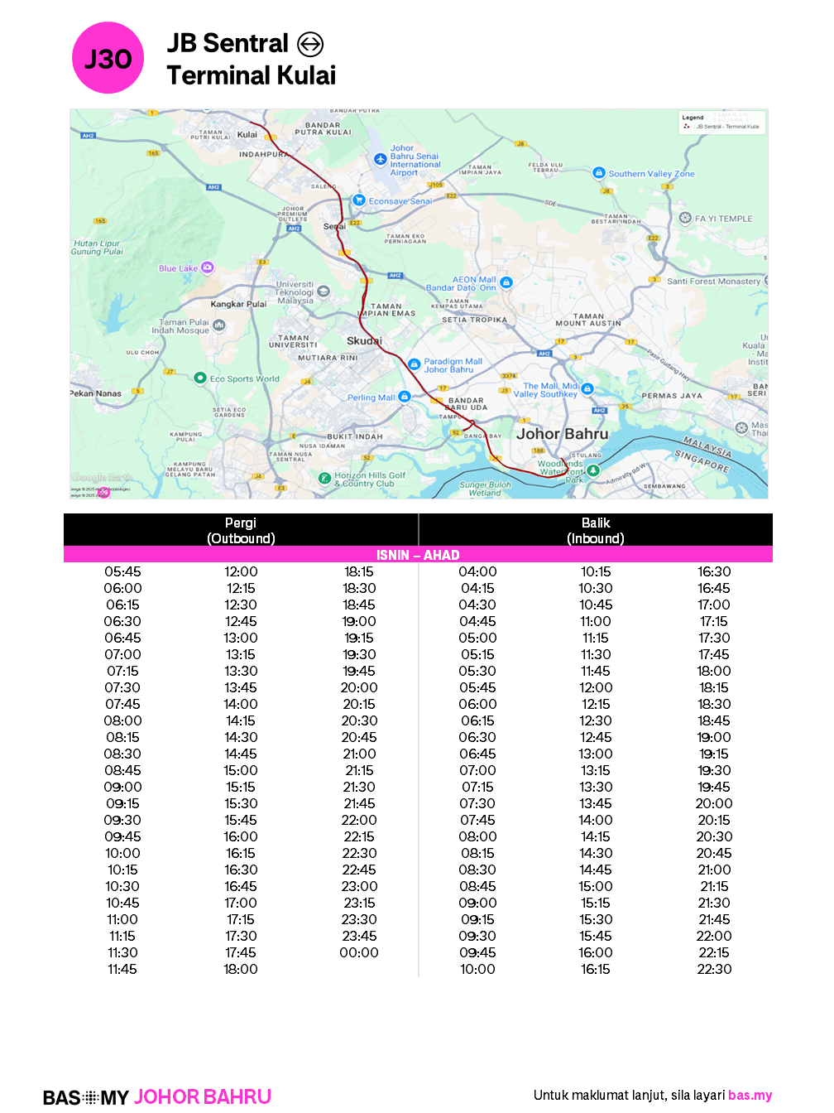Click the 00:00 last outbound departure time
This screenshot has width=834, height=1113.
click(x=359, y=952)
